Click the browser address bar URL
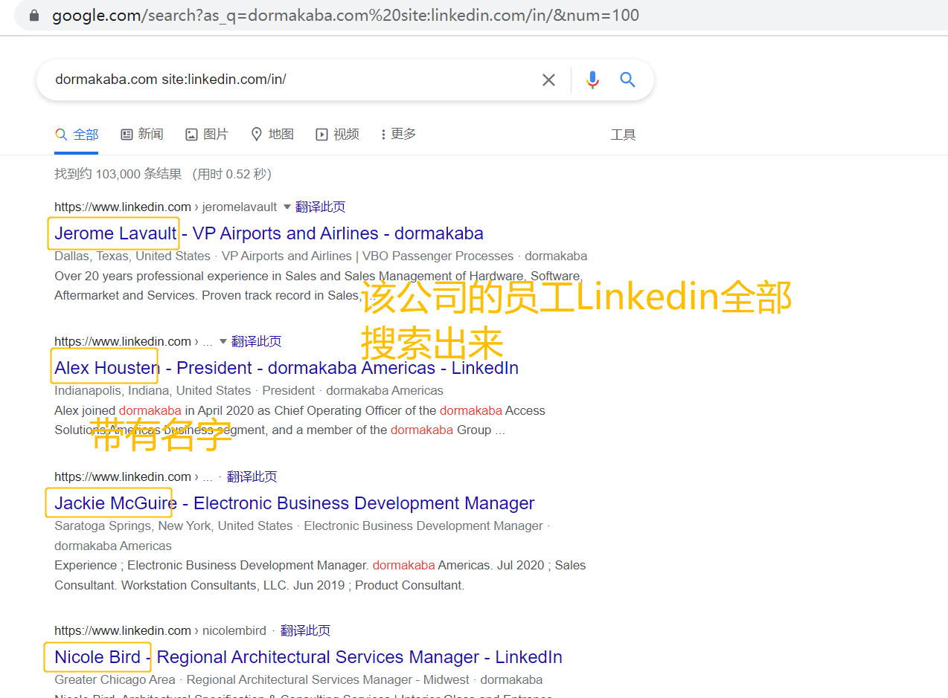Image resolution: width=948 pixels, height=698 pixels. tap(345, 16)
